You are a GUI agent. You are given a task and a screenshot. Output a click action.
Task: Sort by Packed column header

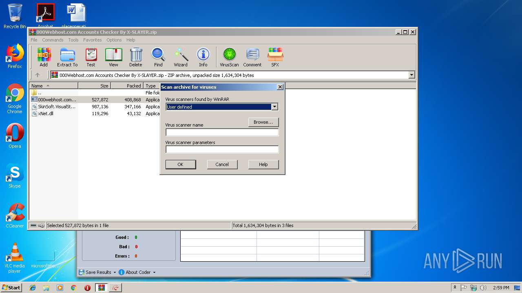[x=127, y=86]
